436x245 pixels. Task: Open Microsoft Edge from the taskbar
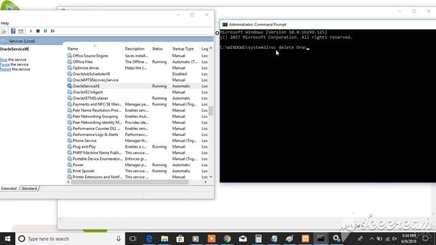(149, 239)
